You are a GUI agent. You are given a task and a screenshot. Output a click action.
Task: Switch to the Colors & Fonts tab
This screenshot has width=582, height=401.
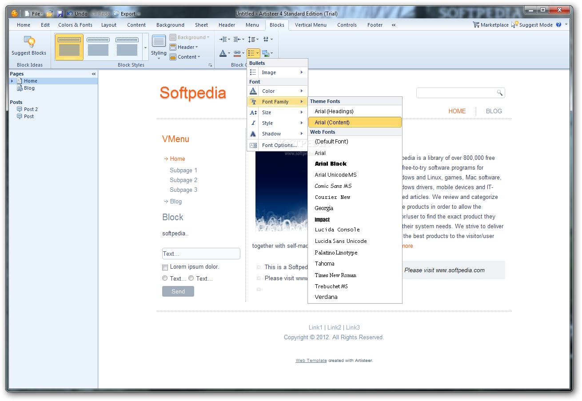point(76,25)
